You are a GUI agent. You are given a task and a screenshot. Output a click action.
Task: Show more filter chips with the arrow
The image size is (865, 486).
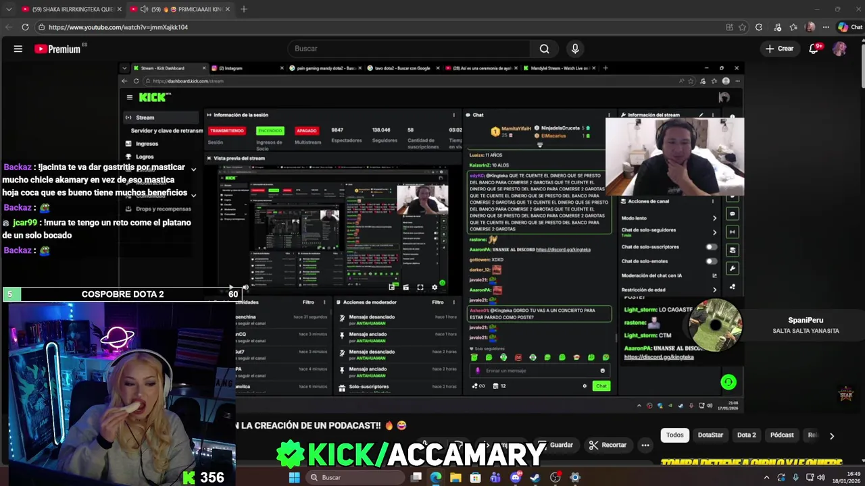pos(832,436)
